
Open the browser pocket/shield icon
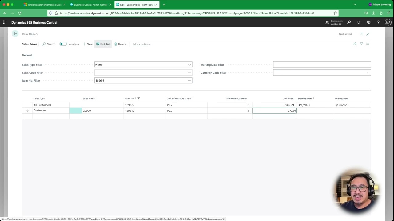(x=366, y=13)
